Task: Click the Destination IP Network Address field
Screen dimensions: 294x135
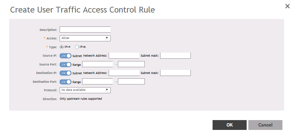Action: 124,73
